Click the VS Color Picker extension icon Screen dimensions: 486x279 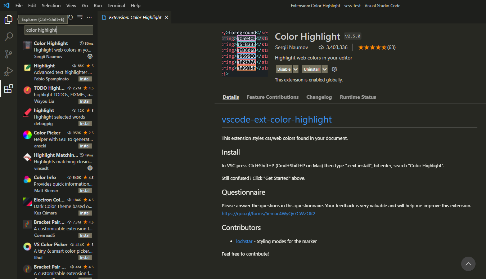pos(27,247)
